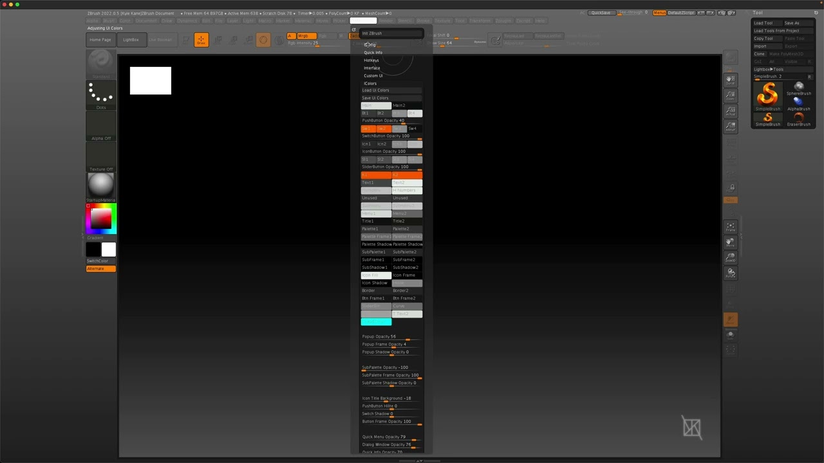The width and height of the screenshot is (824, 463).
Task: Click SwitchColor under the swatches
Action: coord(101,261)
